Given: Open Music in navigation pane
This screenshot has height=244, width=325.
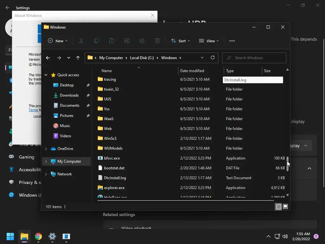Looking at the screenshot, I should (65, 126).
